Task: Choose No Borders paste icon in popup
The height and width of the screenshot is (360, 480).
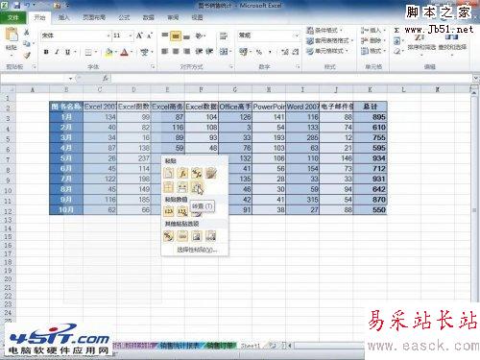Action: pyautogui.click(x=169, y=187)
